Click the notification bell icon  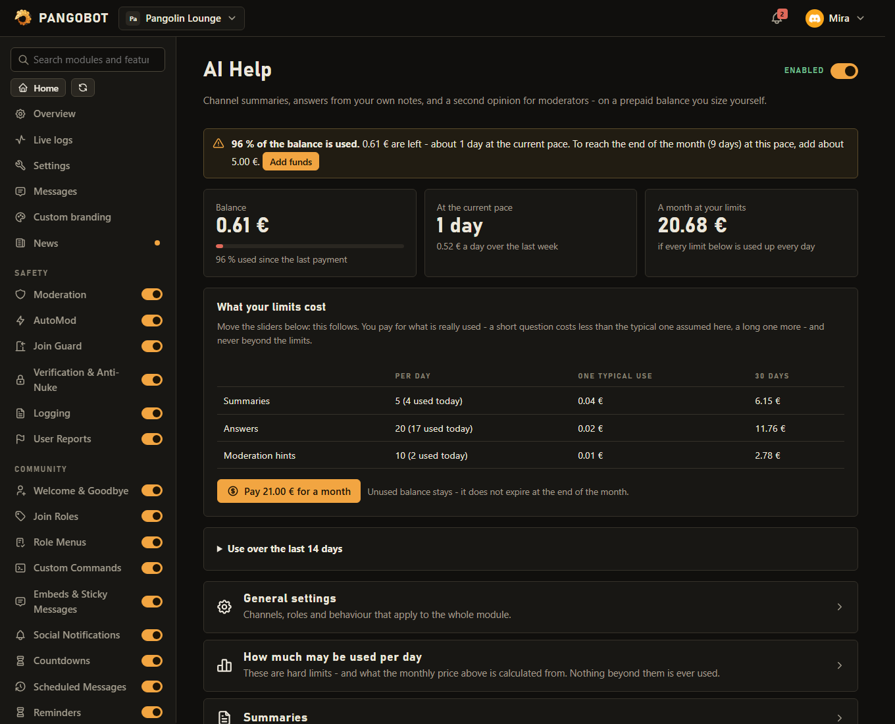[x=777, y=18]
